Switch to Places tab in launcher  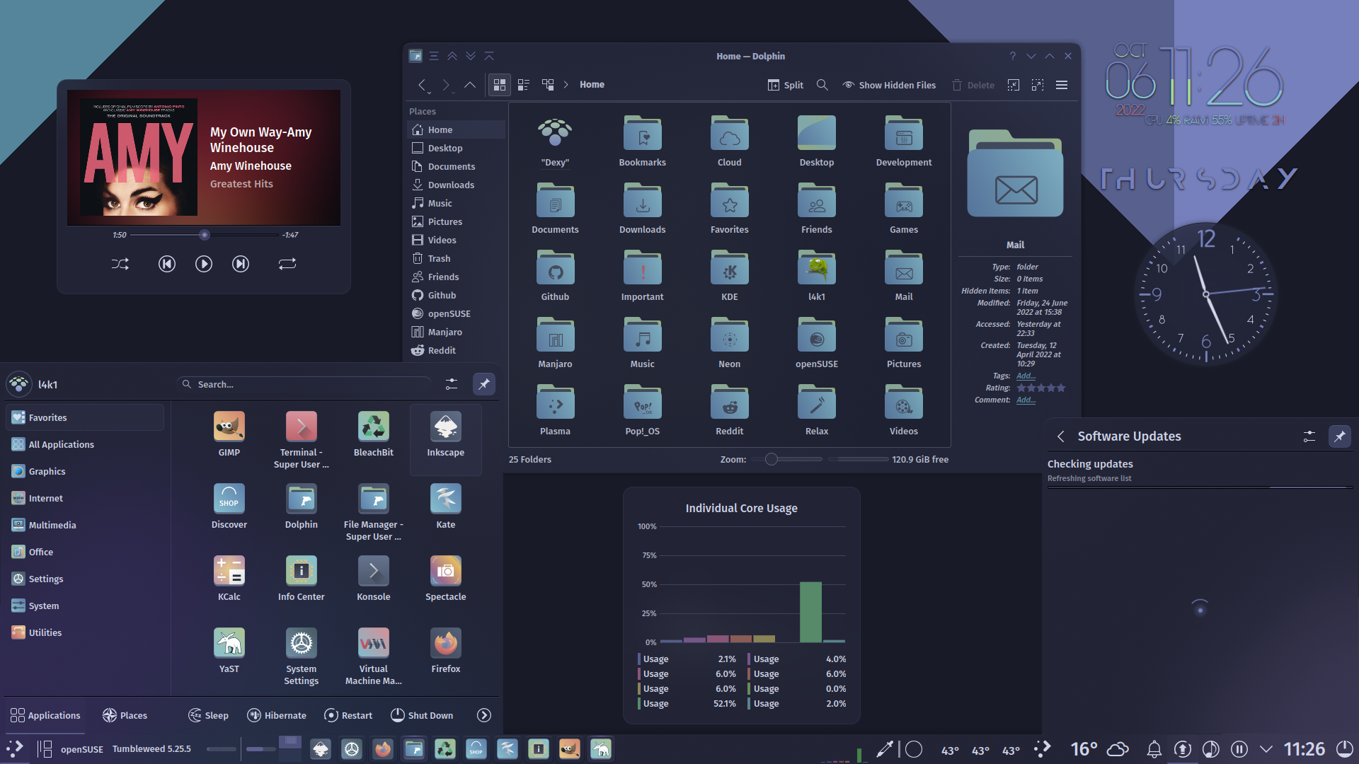coord(125,716)
